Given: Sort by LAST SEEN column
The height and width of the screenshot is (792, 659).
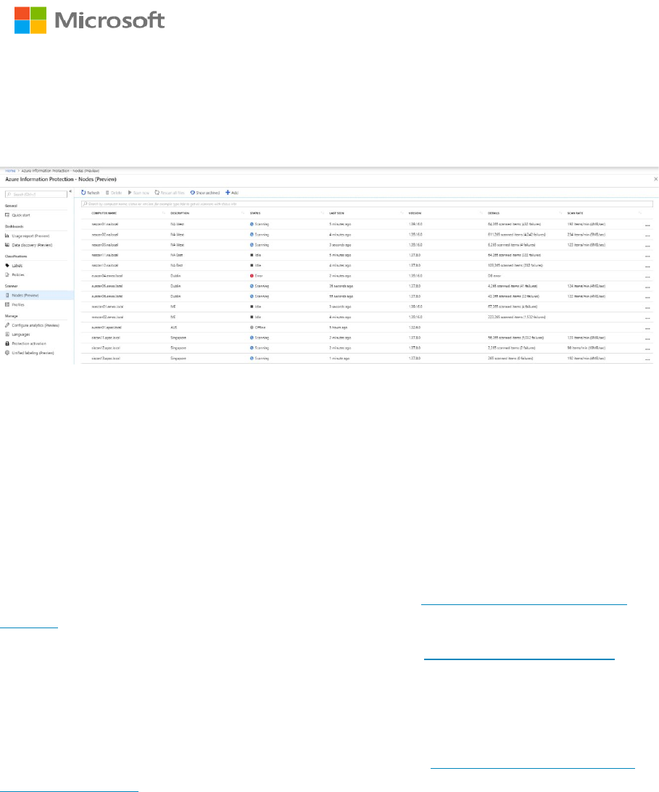Looking at the screenshot, I should pos(336,213).
